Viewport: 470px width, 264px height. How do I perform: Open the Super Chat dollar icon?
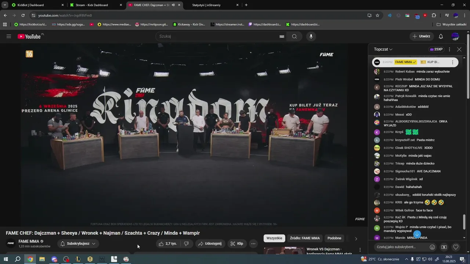click(x=444, y=247)
